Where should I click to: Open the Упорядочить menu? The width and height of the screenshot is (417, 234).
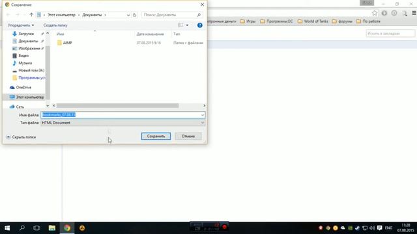pyautogui.click(x=21, y=25)
